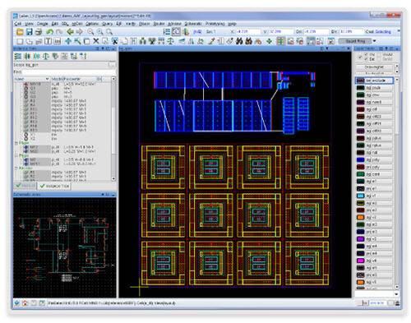Click the open folder icon
The image size is (411, 323).
click(x=20, y=32)
